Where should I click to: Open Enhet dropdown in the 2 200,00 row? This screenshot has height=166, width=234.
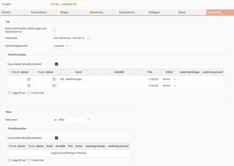coord(169,79)
